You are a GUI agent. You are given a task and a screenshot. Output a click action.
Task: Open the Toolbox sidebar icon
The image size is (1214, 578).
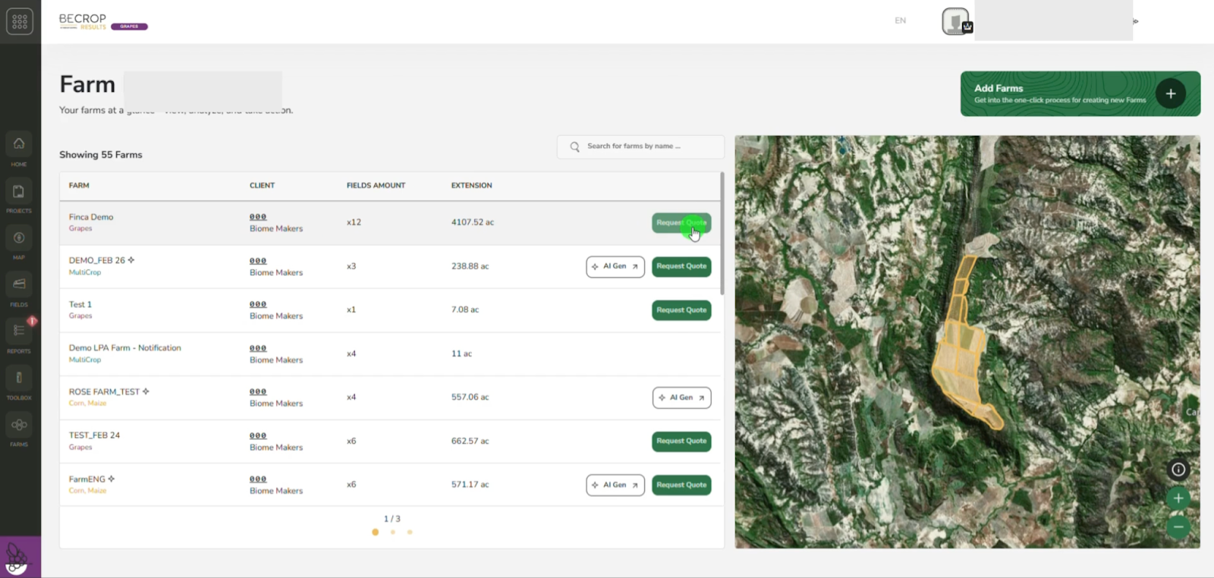[x=19, y=378]
